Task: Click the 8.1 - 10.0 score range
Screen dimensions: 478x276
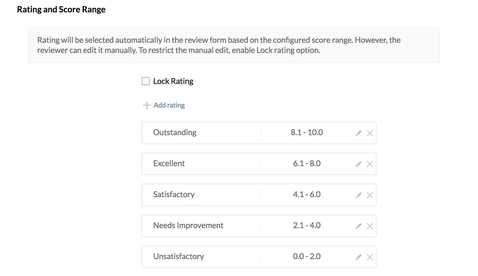Action: pyautogui.click(x=307, y=132)
